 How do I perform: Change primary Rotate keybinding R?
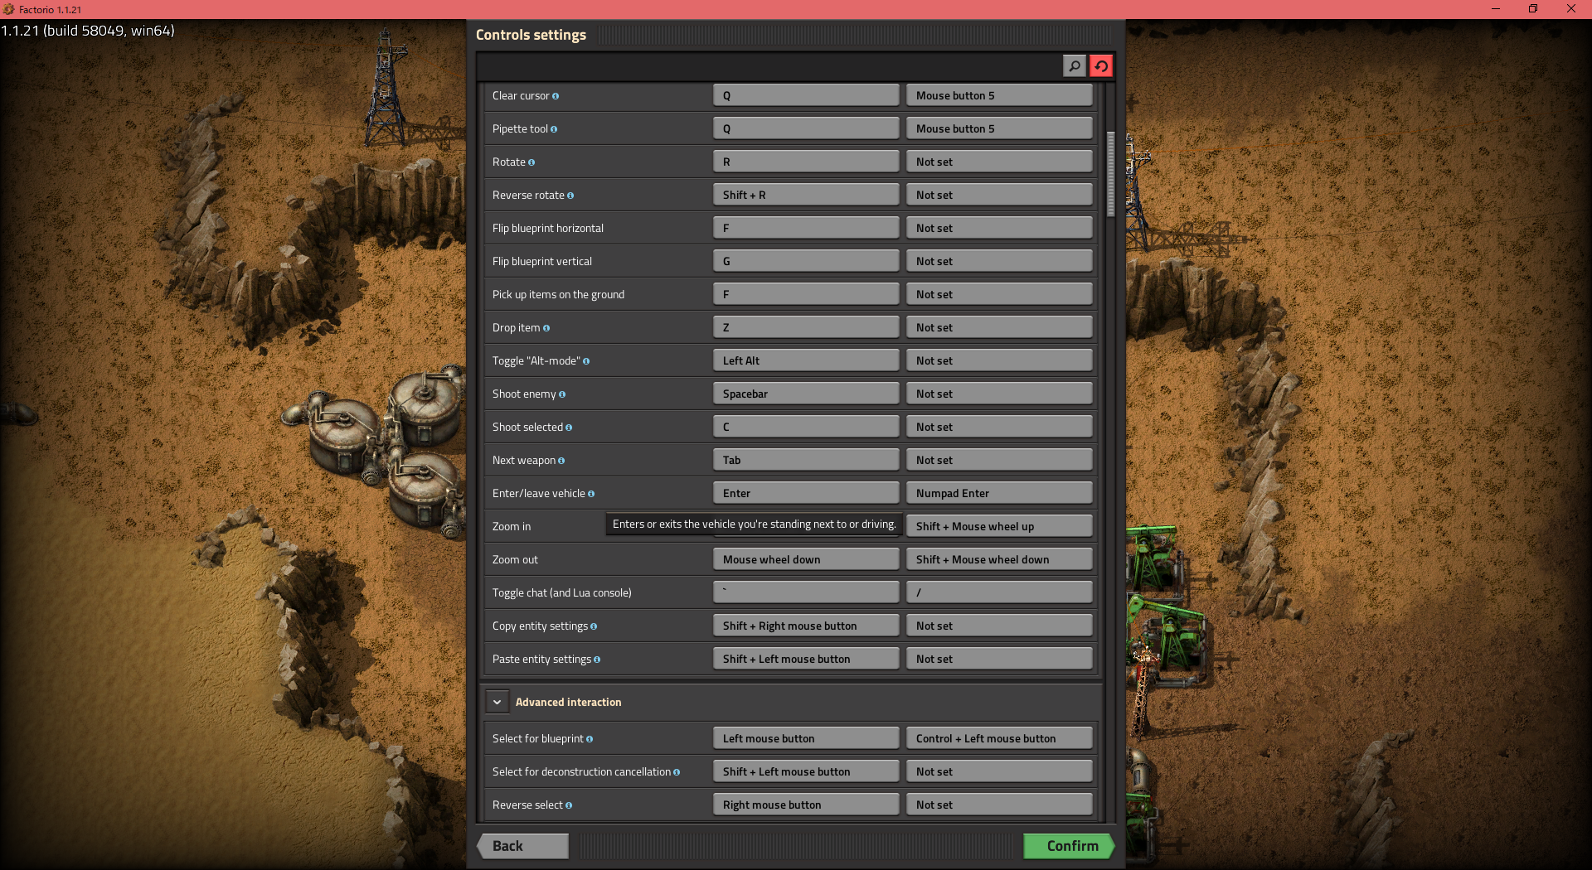pyautogui.click(x=805, y=162)
